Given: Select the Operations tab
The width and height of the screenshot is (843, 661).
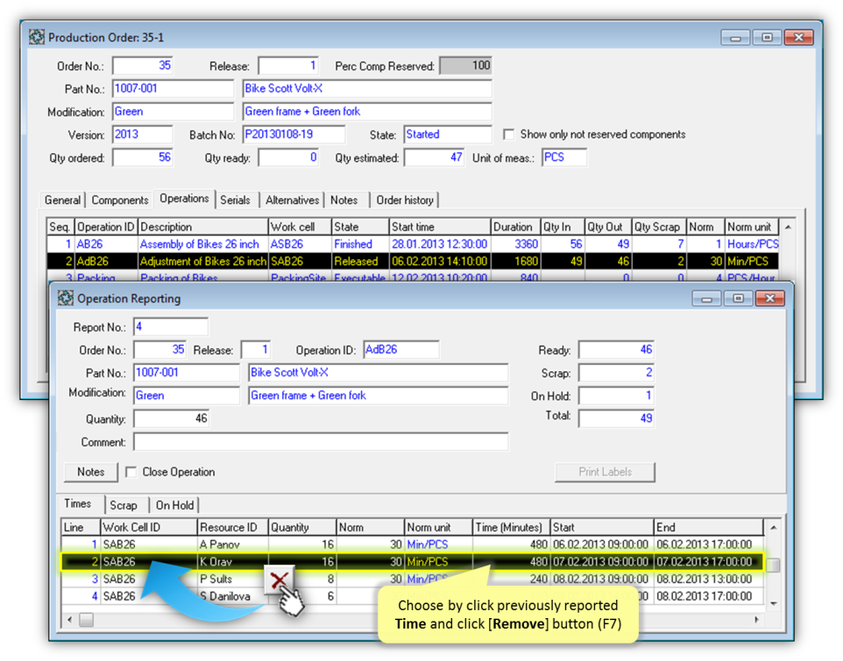Looking at the screenshot, I should click(x=184, y=199).
